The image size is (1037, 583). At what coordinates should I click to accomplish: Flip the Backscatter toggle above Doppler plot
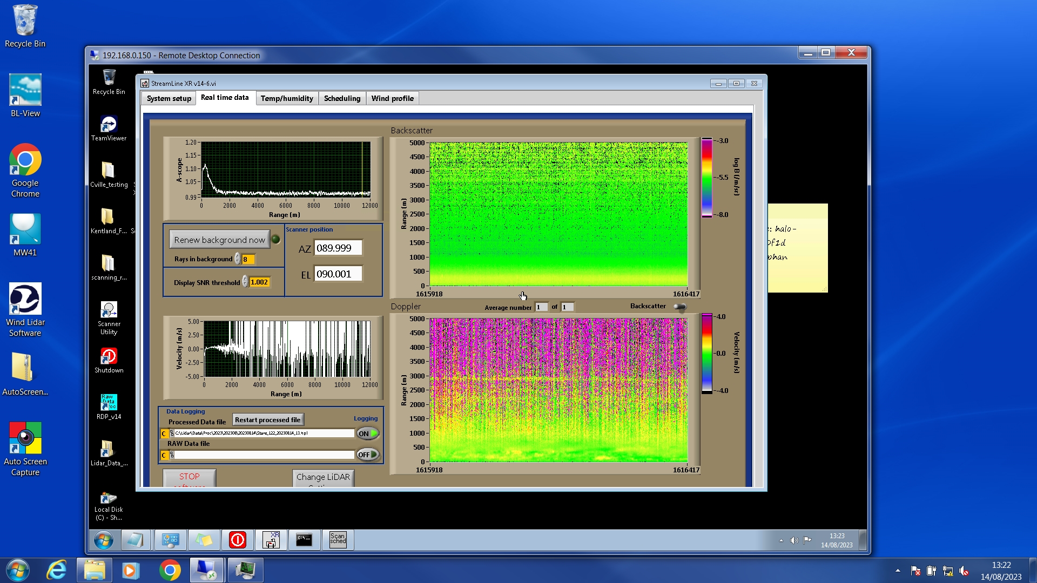click(680, 307)
